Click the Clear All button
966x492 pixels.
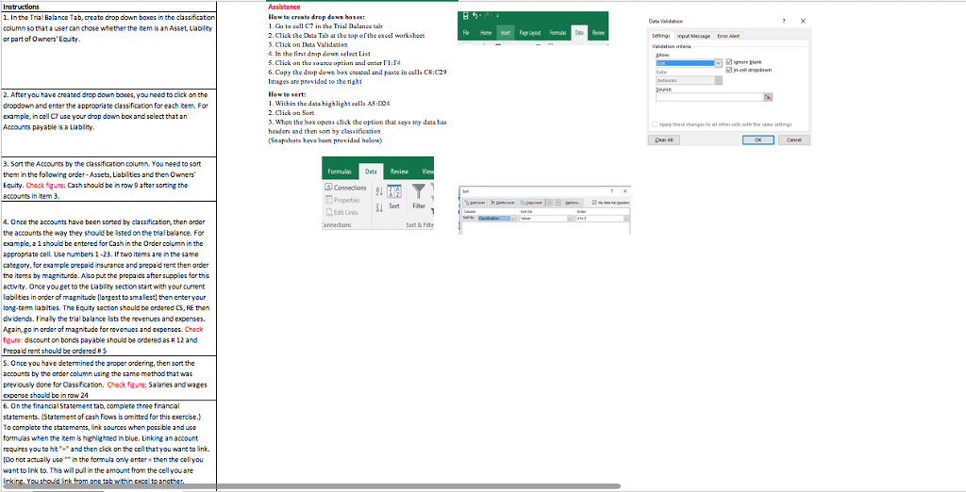tap(664, 139)
